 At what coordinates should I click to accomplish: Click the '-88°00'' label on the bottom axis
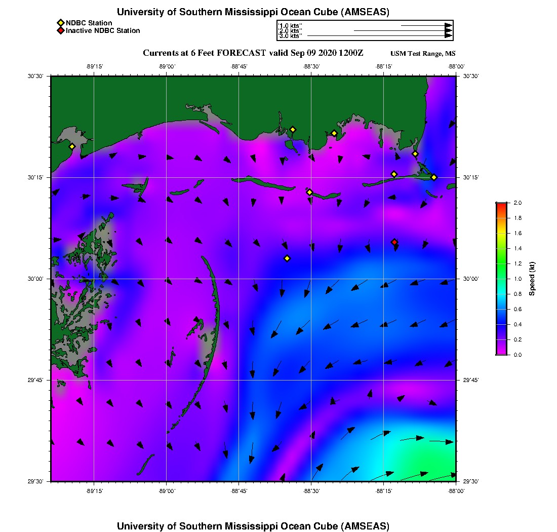[456, 491]
